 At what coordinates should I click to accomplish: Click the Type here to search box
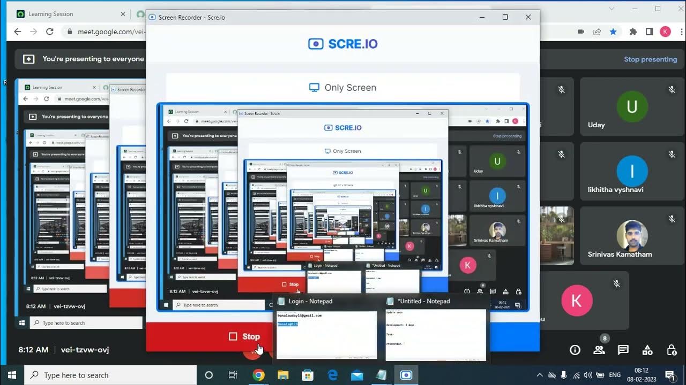tap(111, 375)
